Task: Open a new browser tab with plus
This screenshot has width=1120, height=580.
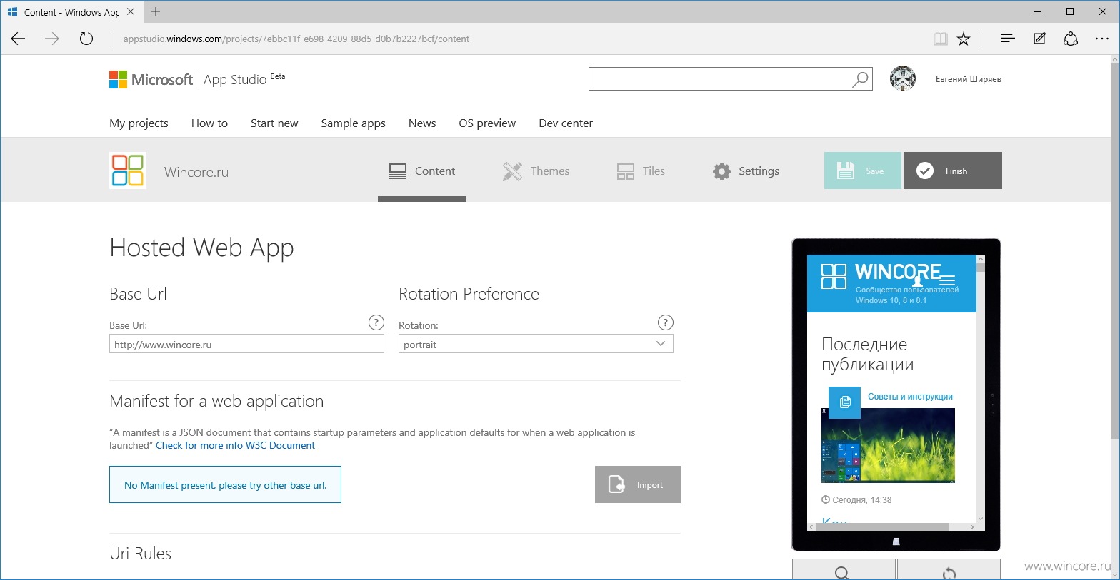Action: pos(156,11)
